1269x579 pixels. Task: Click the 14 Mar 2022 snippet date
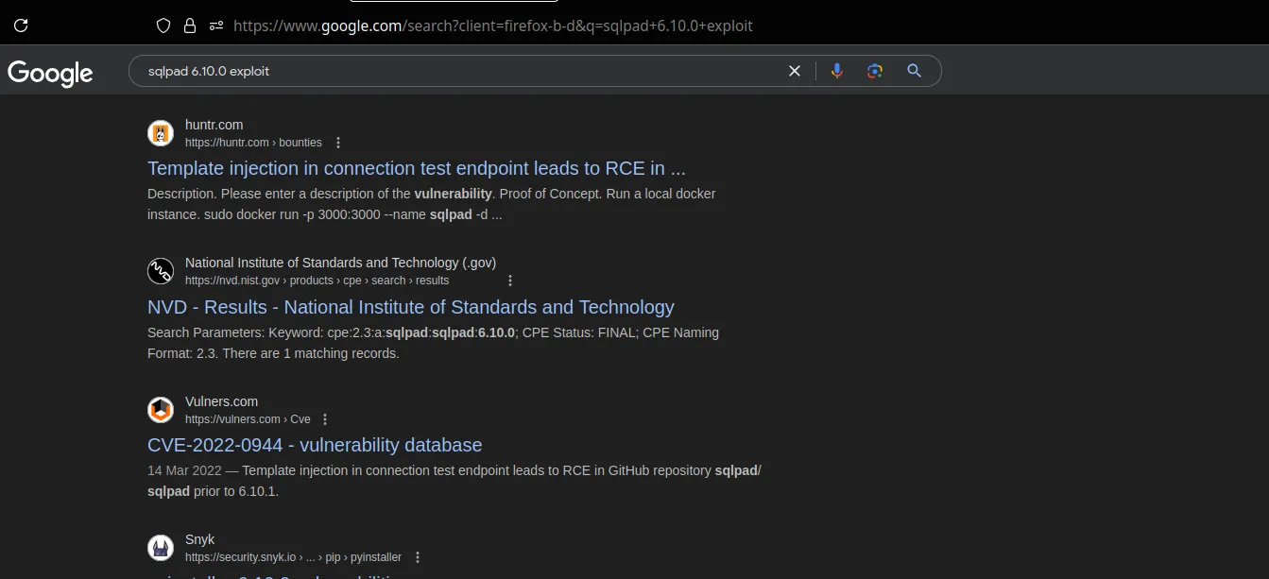[x=184, y=470]
